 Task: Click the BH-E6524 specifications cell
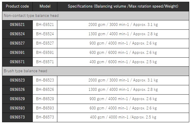[123, 34]
